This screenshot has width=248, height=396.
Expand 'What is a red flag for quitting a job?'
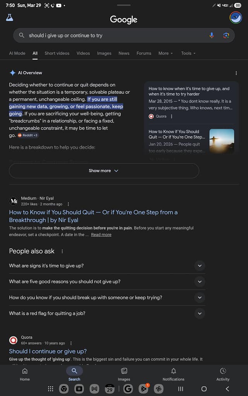(200, 313)
